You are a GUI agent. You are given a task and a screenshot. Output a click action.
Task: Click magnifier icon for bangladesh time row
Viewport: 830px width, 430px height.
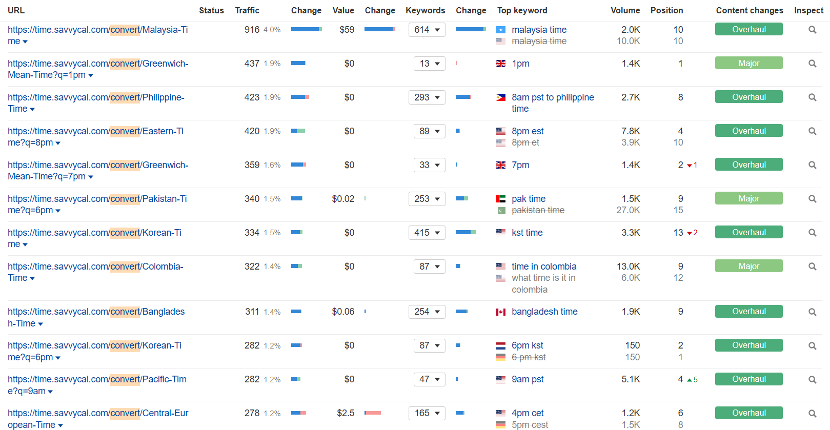(812, 312)
